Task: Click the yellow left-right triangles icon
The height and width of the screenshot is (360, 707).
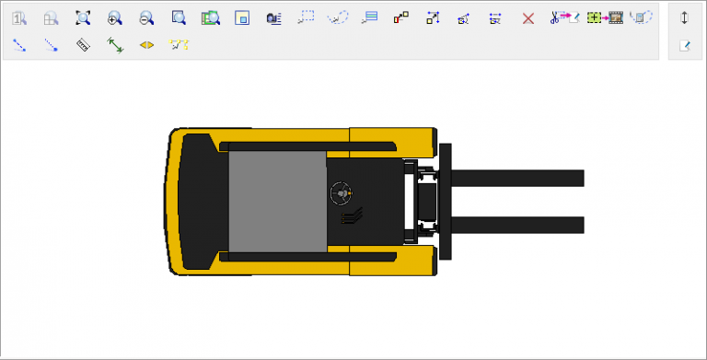Action: [x=146, y=45]
